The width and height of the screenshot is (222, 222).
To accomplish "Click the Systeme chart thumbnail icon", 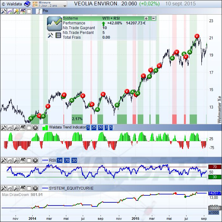I will 55,24.
